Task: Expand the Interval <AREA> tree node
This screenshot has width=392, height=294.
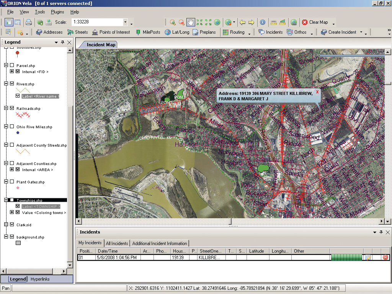Action: click(12, 170)
